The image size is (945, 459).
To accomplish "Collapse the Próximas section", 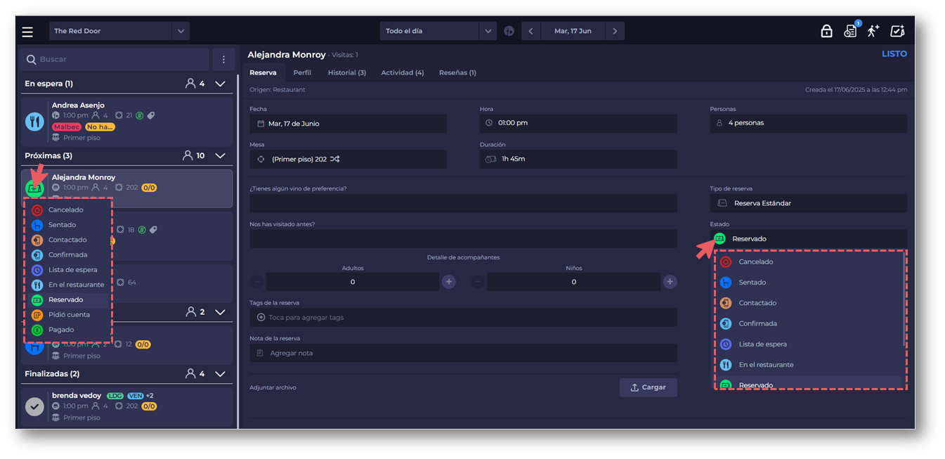I will coord(220,155).
